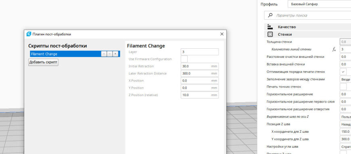Open the Профиль dropdown Базовый Сапфир
The height and width of the screenshot is (154, 351).
(320, 4)
